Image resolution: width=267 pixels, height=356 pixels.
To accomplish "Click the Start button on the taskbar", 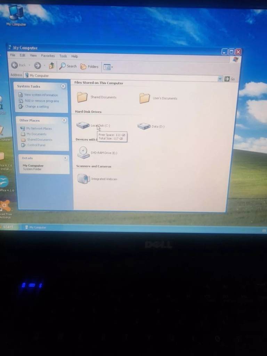I will click(x=7, y=227).
